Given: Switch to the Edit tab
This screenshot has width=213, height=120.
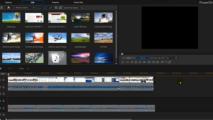Looking at the screenshot, I should (x=33, y=2).
